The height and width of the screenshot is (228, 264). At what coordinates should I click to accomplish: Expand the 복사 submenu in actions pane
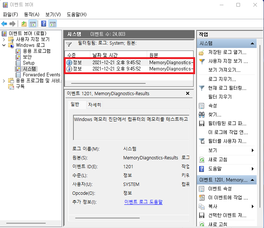pyautogui.click(x=252, y=207)
